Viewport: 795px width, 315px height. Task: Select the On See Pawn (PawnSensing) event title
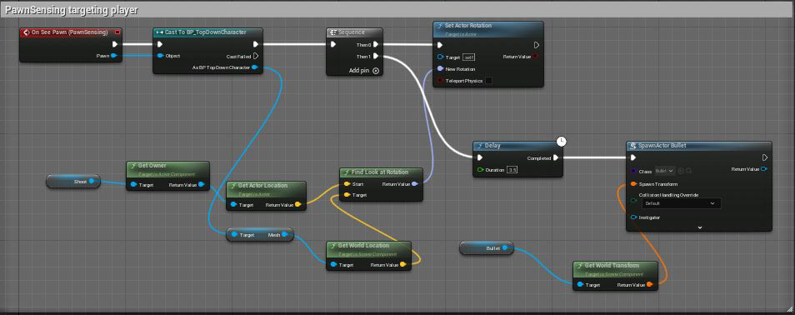click(69, 32)
